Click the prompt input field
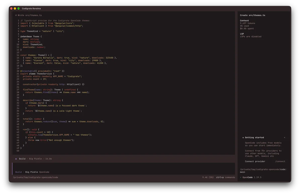Screen dimensions: 300x194 [123, 169]
